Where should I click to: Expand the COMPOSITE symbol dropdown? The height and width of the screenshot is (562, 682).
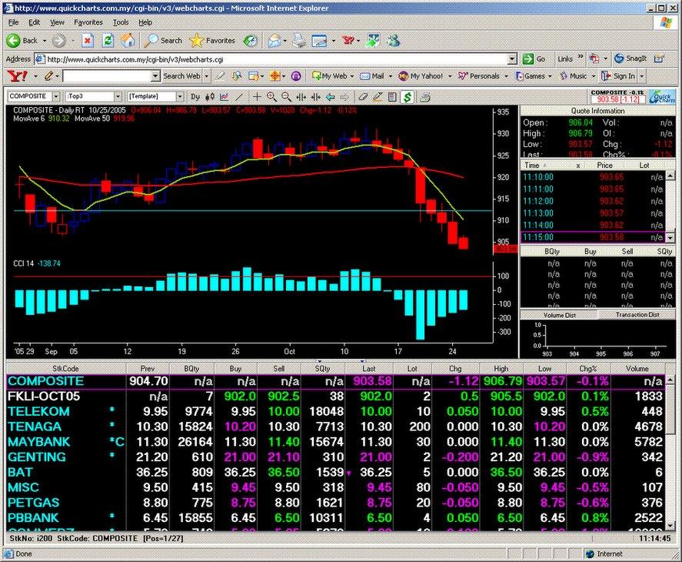point(56,96)
